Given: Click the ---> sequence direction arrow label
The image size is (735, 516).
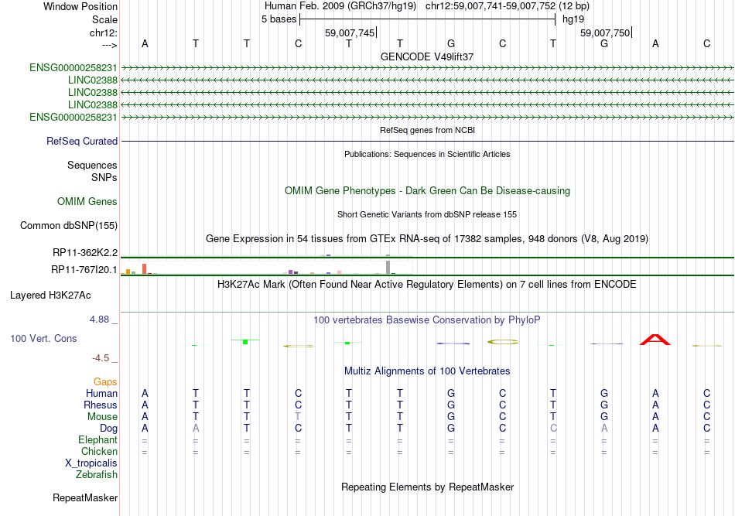Looking at the screenshot, I should click(110, 45).
